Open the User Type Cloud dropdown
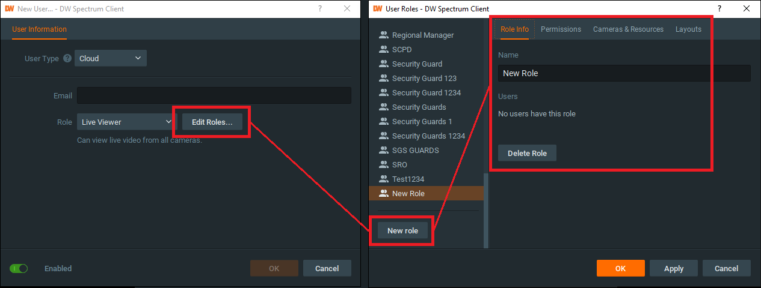 click(111, 59)
